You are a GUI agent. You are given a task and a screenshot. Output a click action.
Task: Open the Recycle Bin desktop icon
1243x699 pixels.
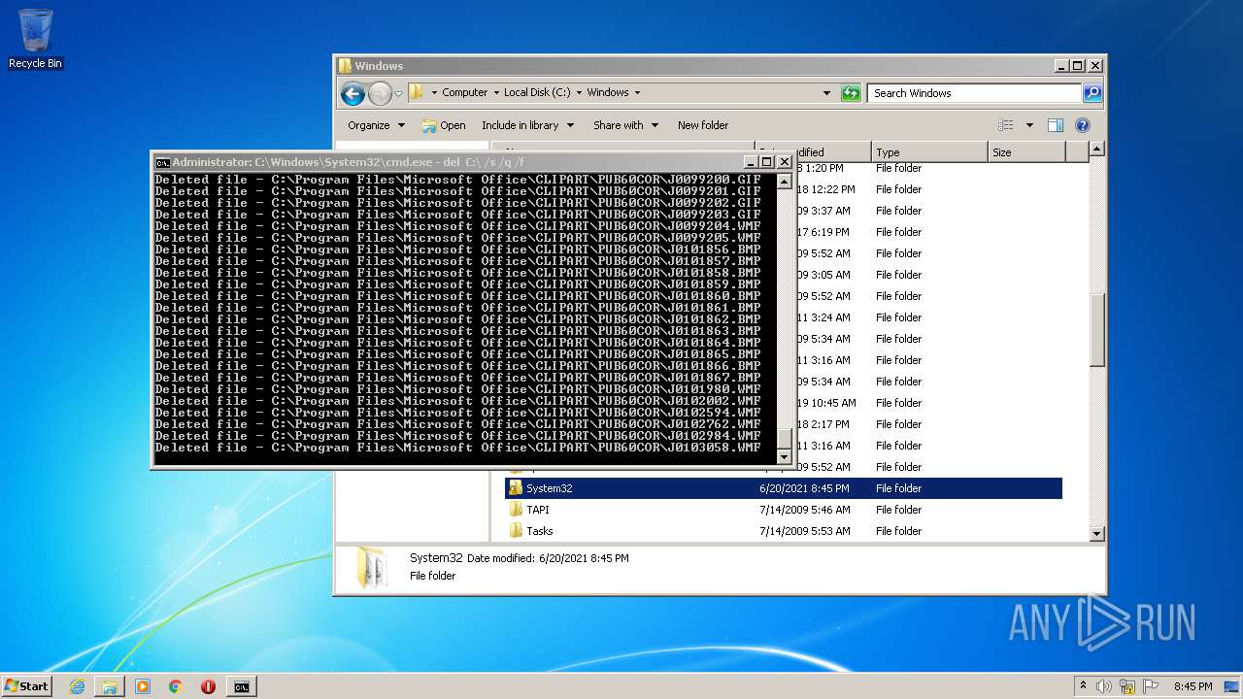coord(35,39)
